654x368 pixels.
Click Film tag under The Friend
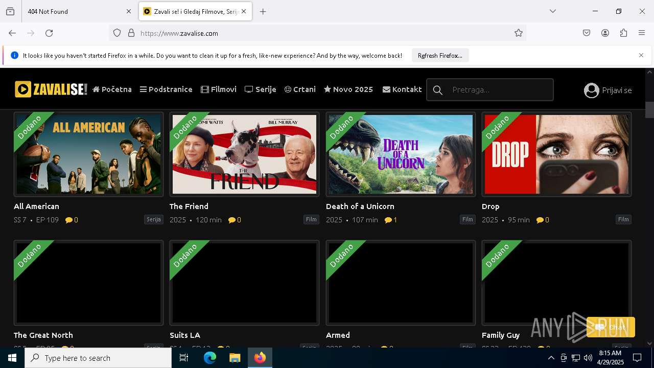point(311,220)
